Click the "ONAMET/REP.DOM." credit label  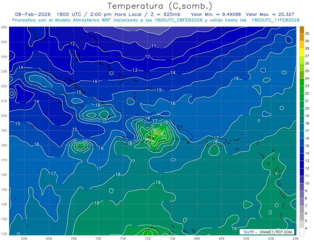(276, 232)
